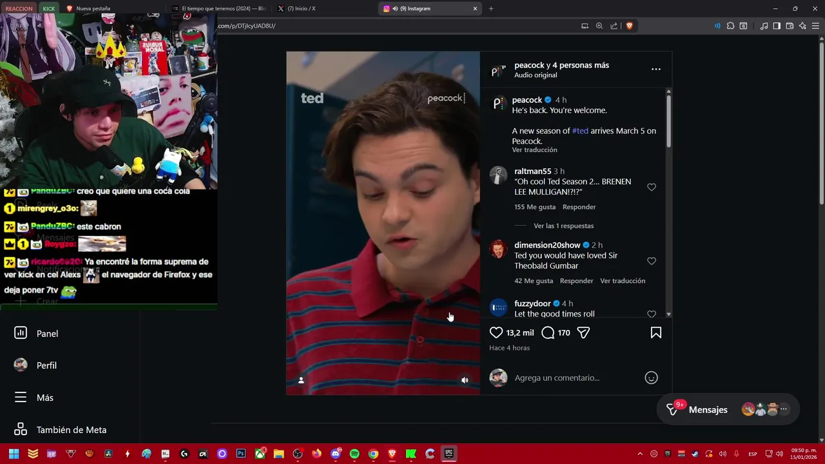Save the post with the bookmark icon
The width and height of the screenshot is (825, 464).
[x=655, y=333]
